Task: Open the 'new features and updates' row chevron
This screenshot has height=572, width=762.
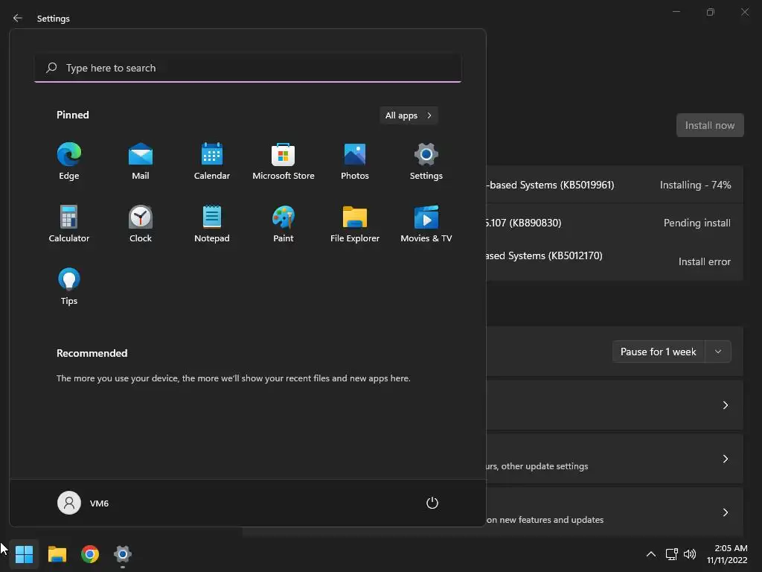Action: (x=725, y=512)
